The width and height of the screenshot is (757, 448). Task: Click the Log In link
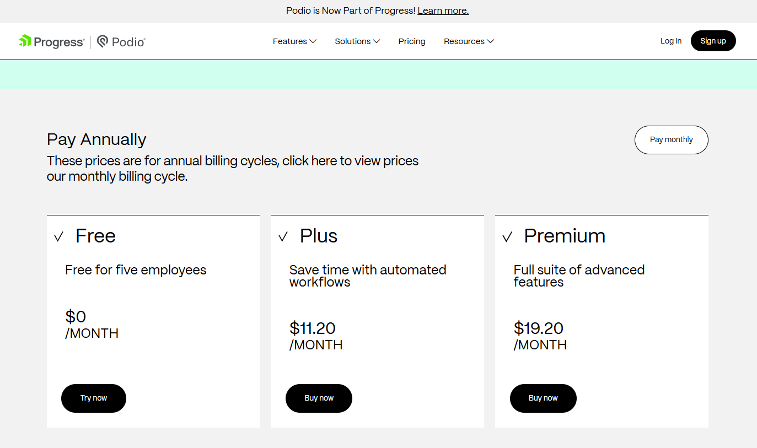point(670,41)
